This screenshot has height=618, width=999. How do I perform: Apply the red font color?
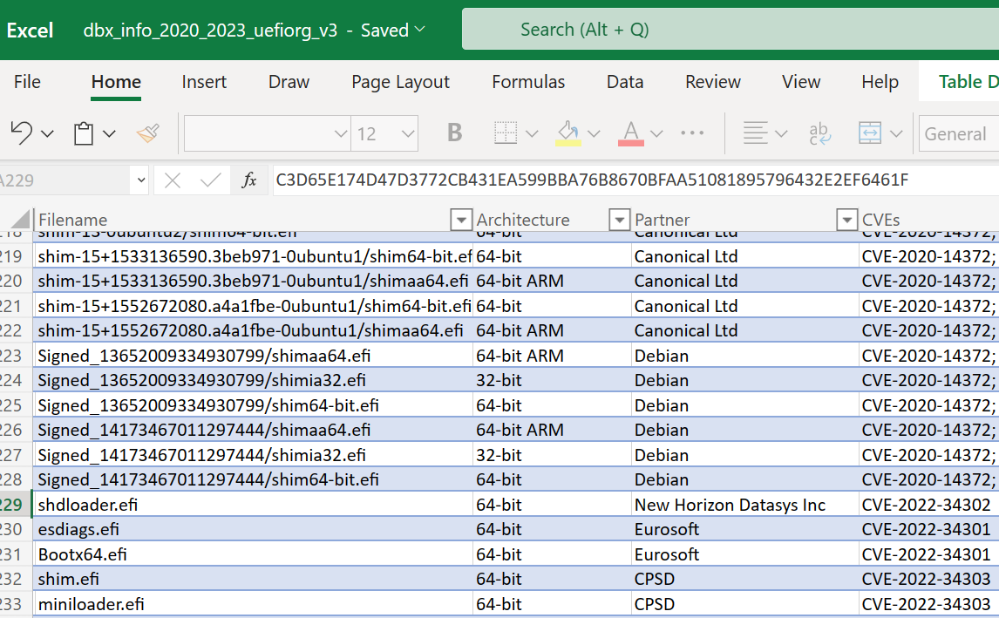[x=631, y=133]
